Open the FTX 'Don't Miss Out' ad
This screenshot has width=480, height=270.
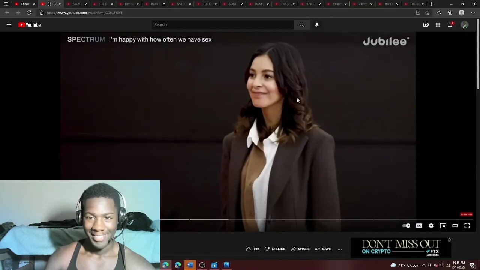[x=401, y=247]
